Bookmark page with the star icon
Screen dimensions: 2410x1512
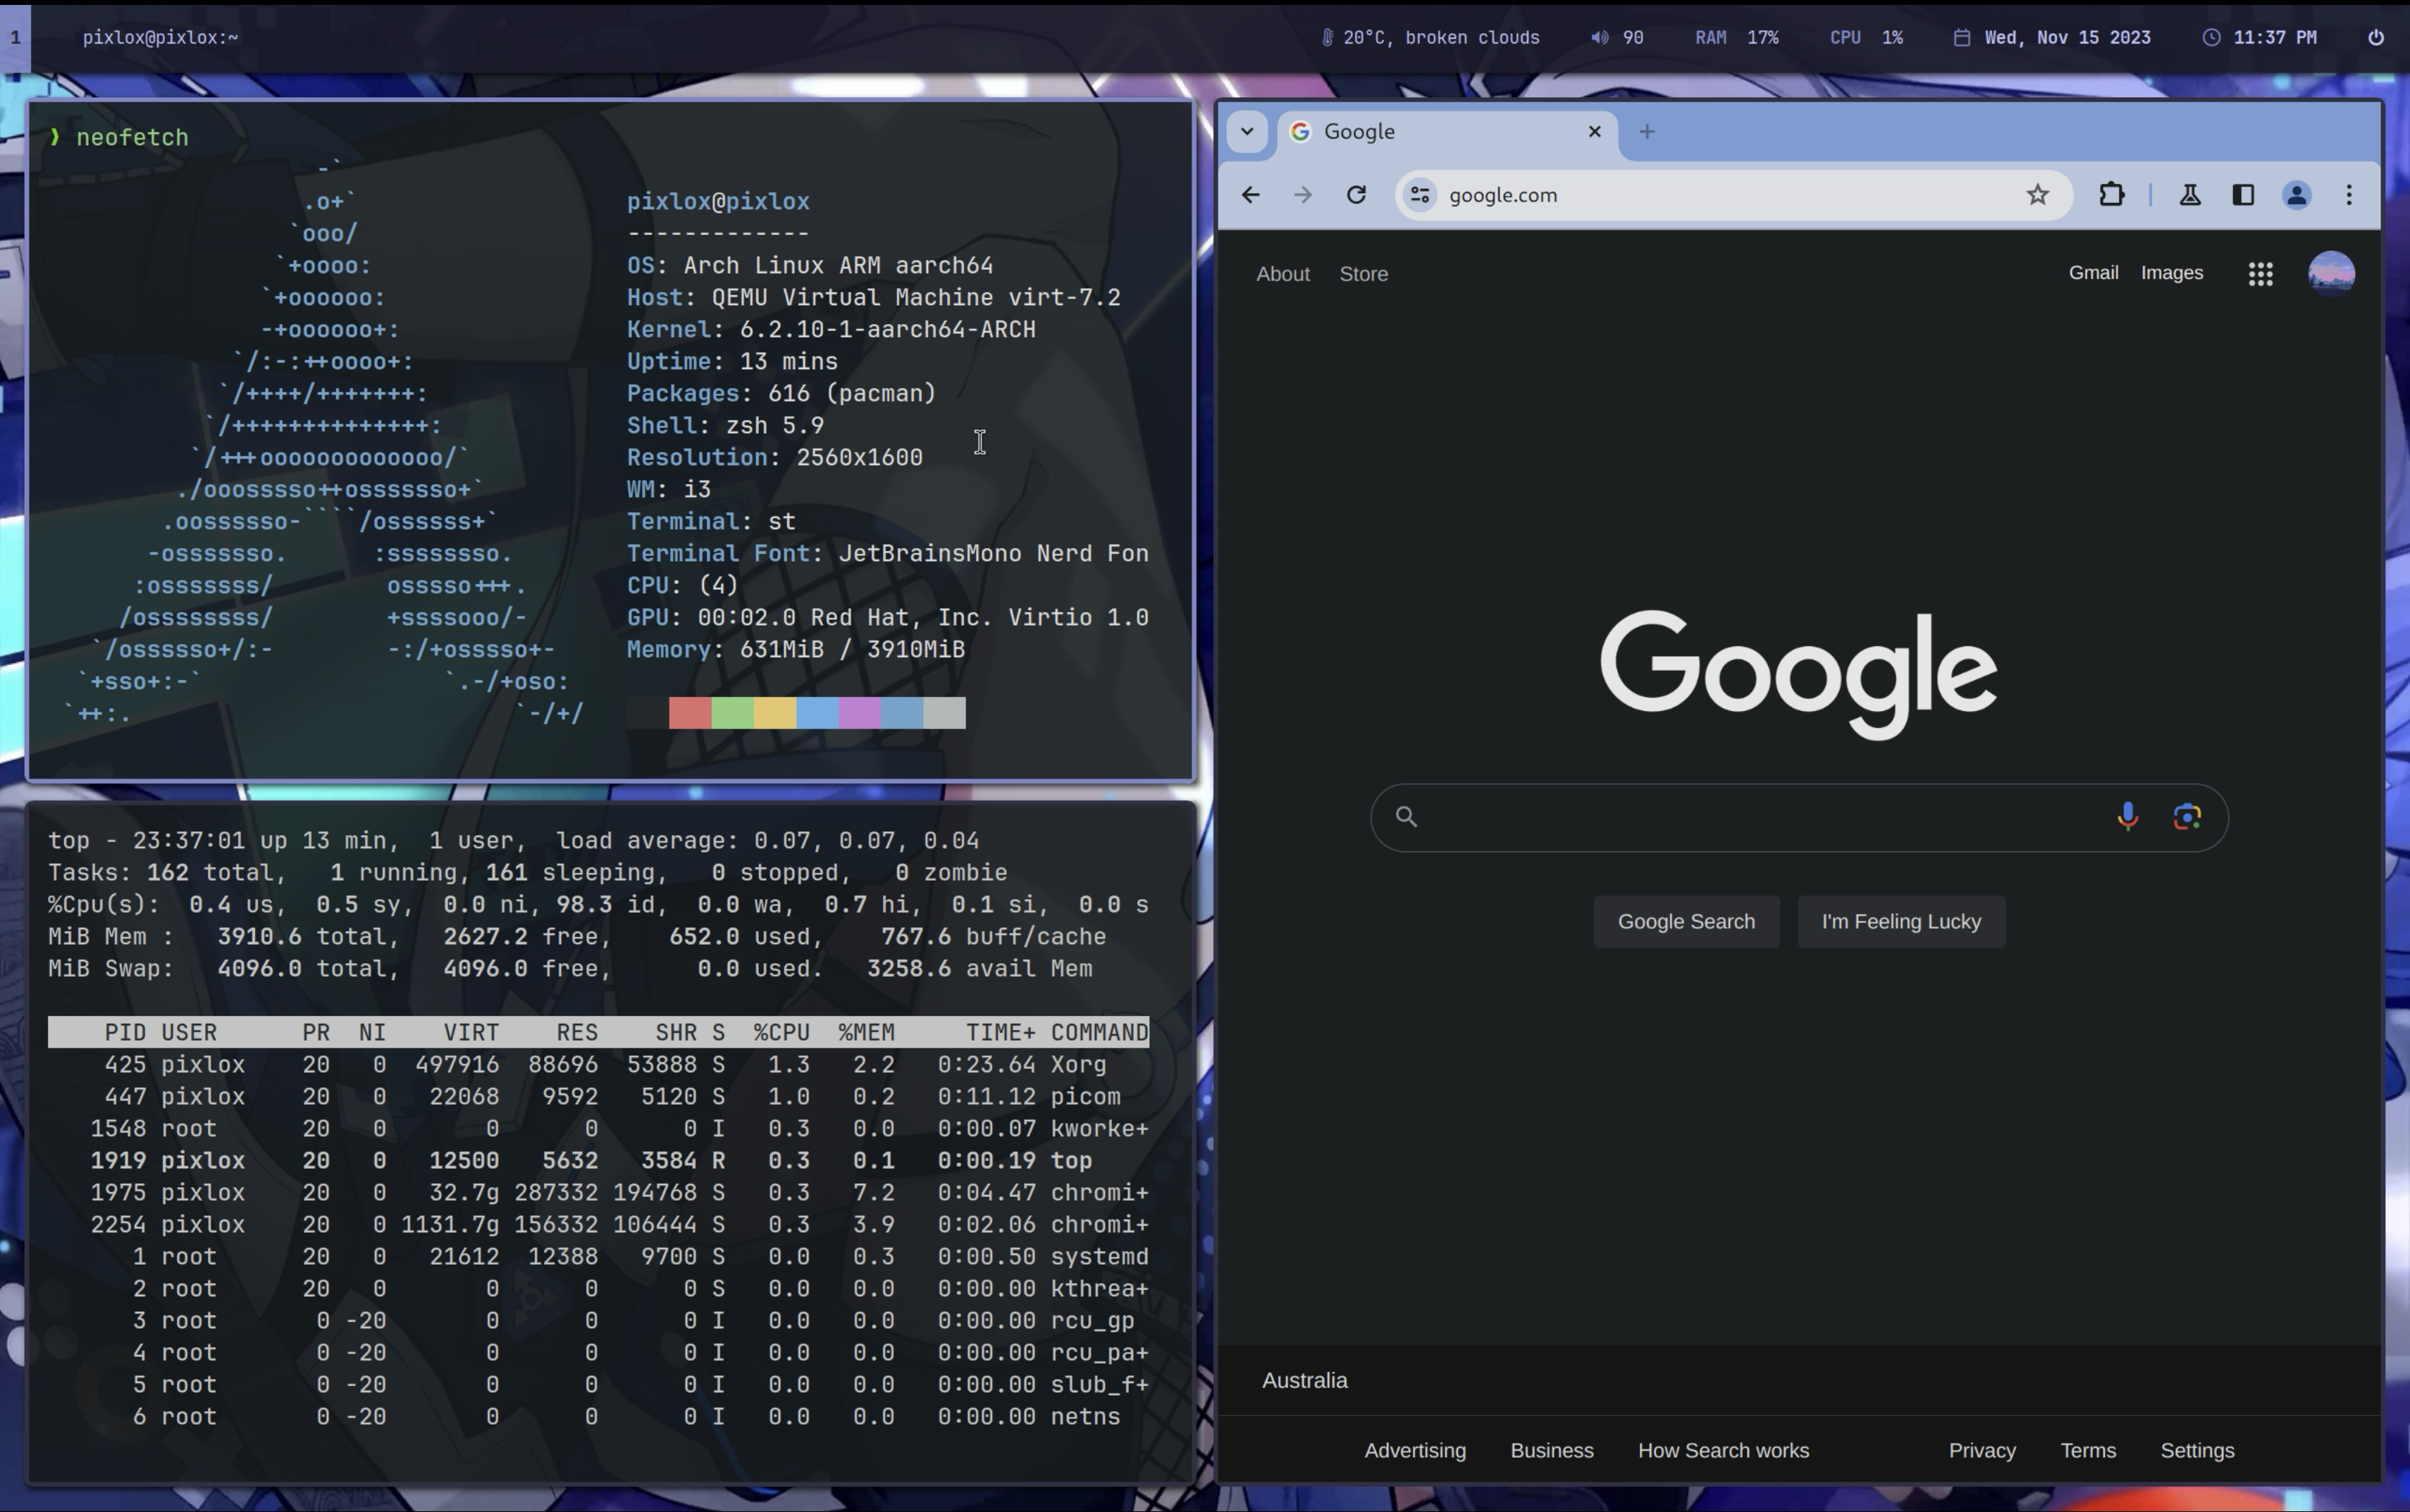click(x=2037, y=195)
